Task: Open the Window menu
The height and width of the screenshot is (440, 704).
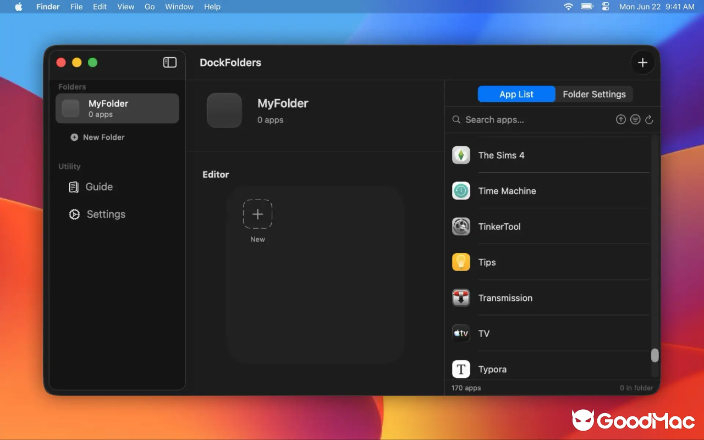Action: (179, 7)
